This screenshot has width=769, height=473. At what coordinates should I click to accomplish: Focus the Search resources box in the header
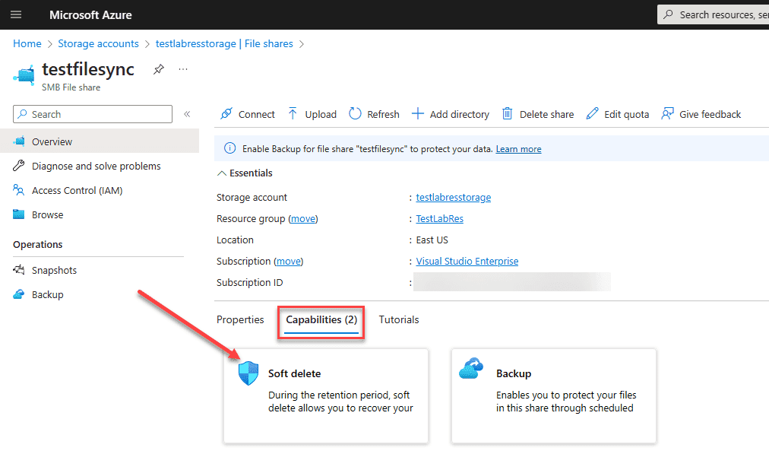(713, 14)
